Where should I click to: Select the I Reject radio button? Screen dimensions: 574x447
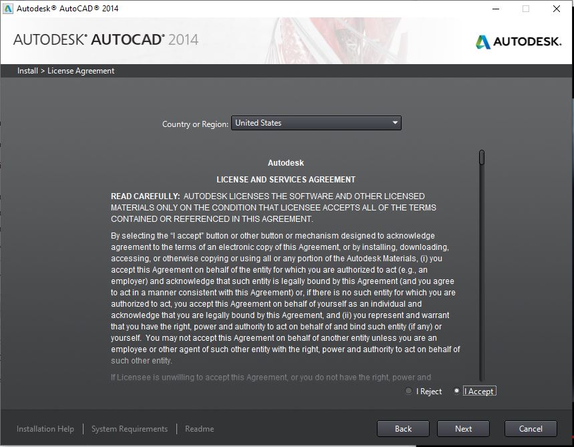408,391
